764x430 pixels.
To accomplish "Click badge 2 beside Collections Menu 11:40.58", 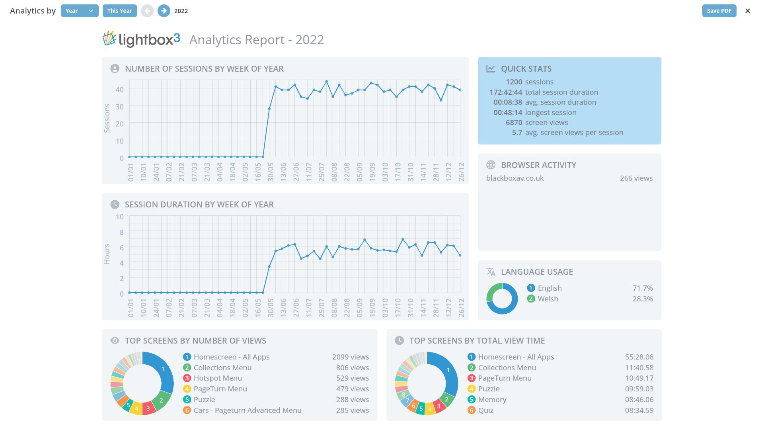I will tap(472, 367).
